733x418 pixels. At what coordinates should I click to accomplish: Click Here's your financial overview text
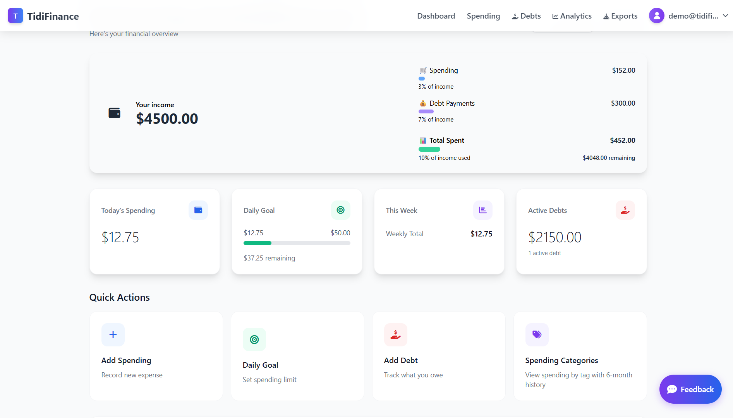134,34
